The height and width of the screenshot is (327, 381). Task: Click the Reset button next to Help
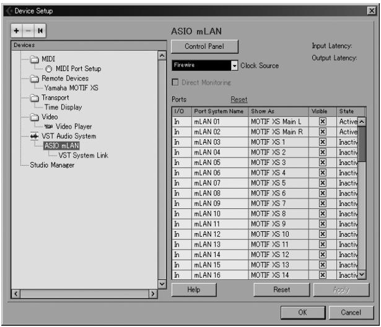(282, 290)
